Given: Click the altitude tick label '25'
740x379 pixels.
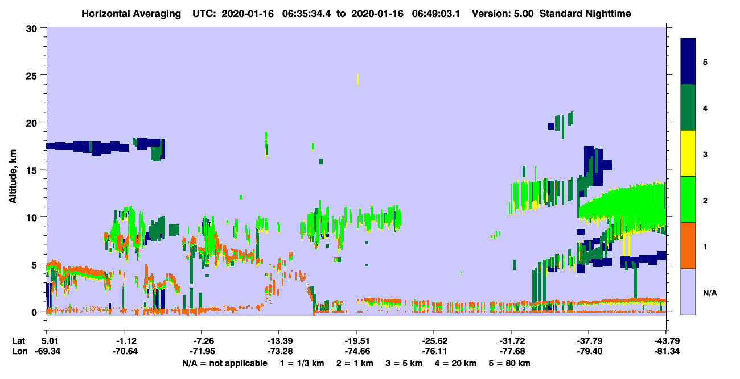Looking at the screenshot, I should [x=33, y=75].
